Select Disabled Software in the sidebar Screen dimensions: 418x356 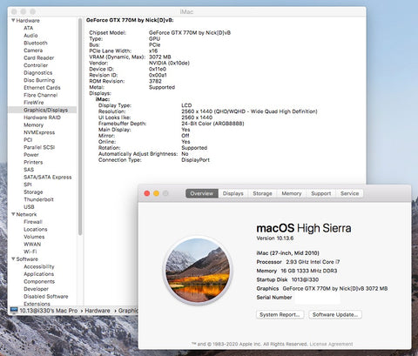click(x=46, y=296)
